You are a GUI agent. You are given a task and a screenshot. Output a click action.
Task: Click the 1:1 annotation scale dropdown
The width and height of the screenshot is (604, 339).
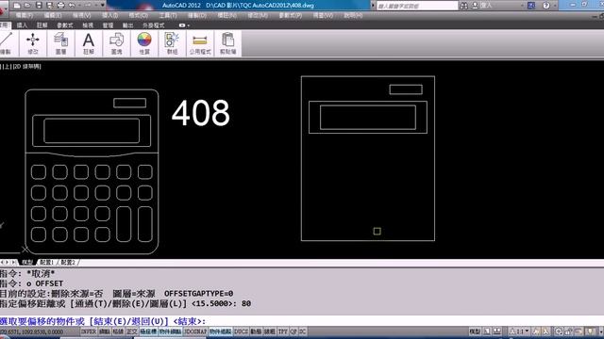(519, 331)
